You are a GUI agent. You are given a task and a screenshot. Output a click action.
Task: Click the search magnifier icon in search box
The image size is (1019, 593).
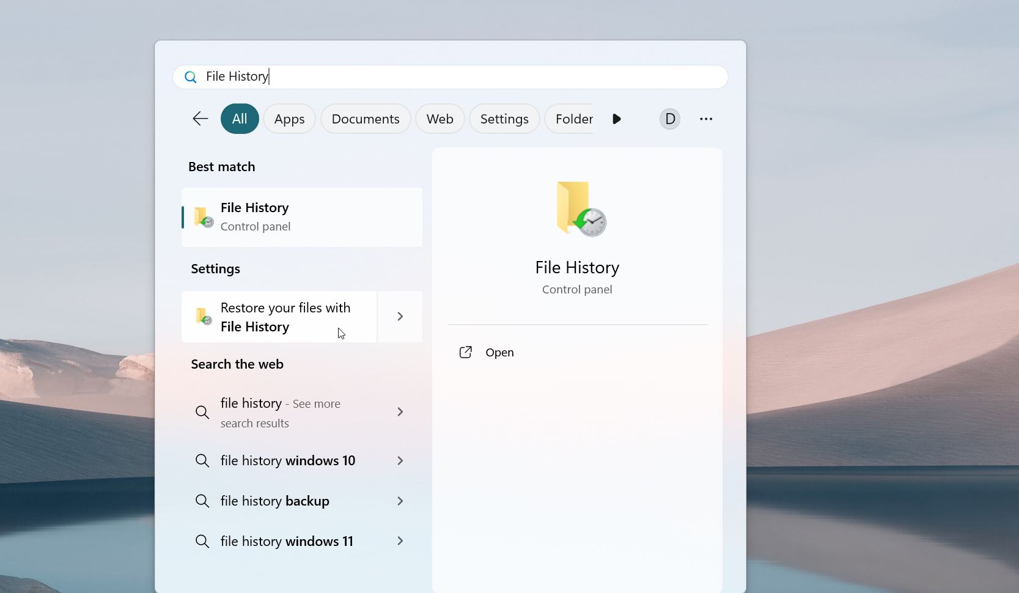click(191, 77)
